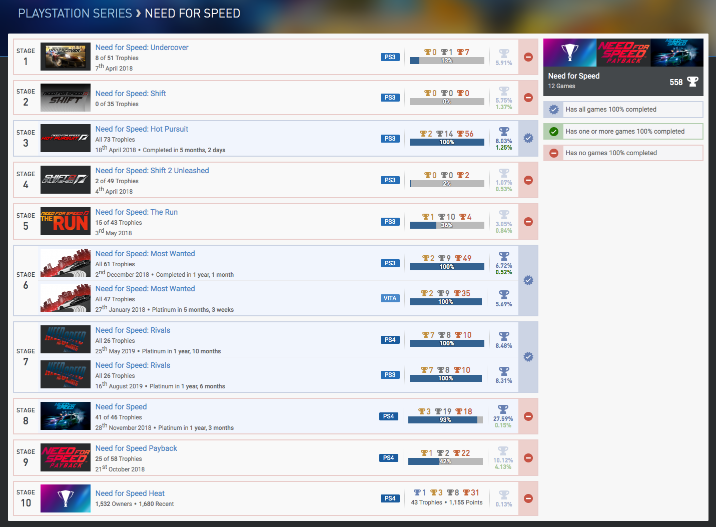Viewport: 716px width, 527px height.
Task: Click the VITA platform tag for Most Wanted
Action: tap(390, 298)
